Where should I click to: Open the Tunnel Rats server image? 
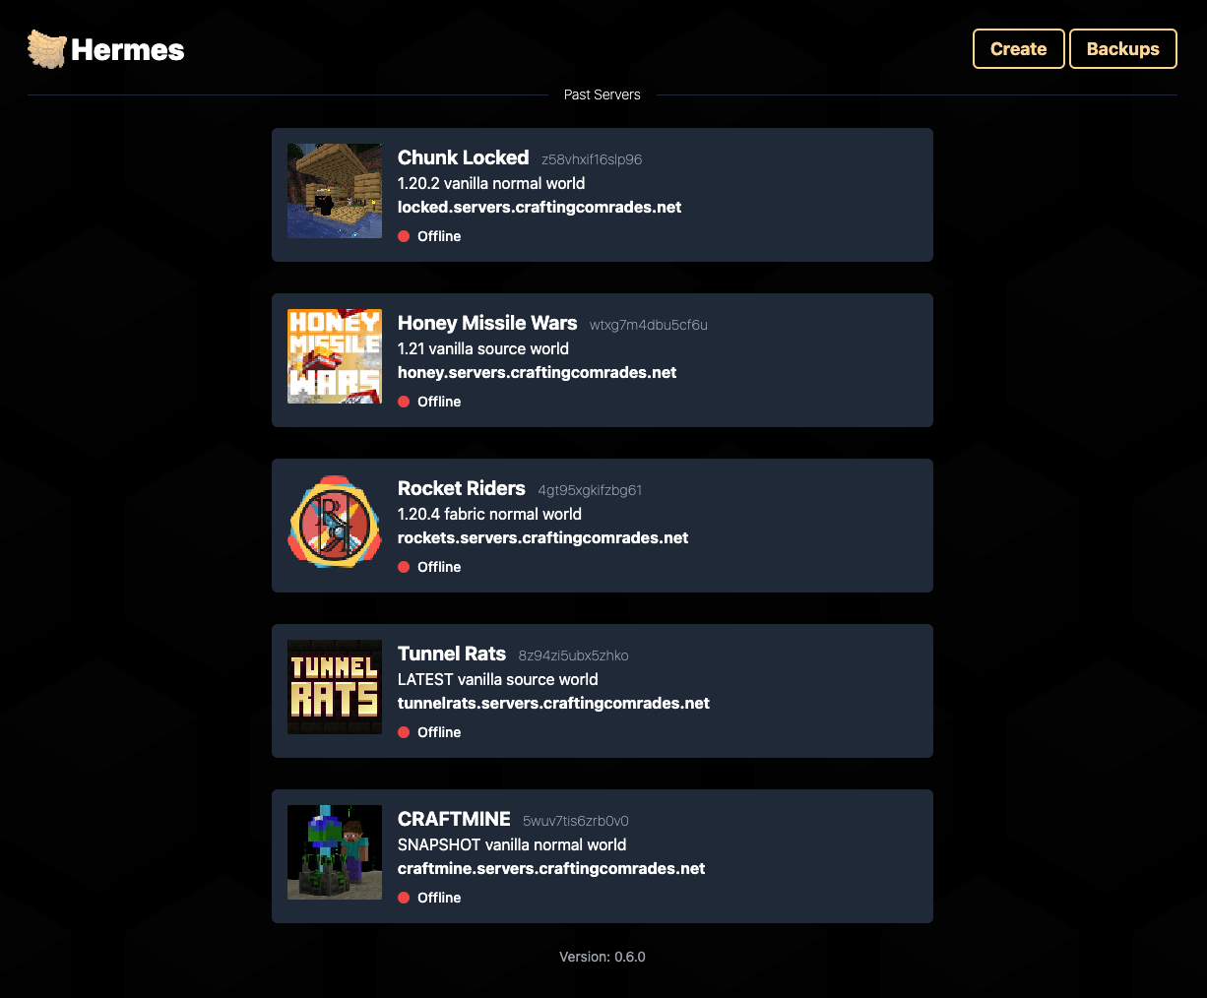pos(335,687)
